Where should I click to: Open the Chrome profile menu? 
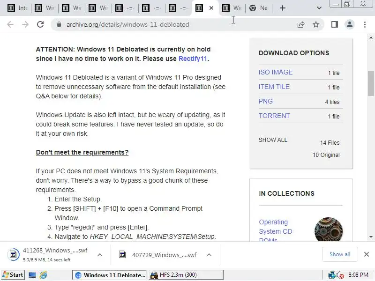(x=349, y=24)
